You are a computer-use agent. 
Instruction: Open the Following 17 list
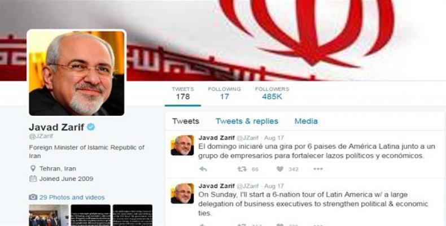(224, 93)
